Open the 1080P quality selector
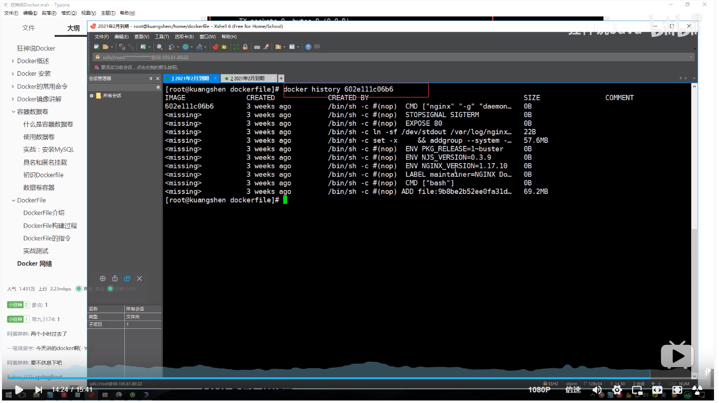Screen dimensions: 719x403 (540, 390)
